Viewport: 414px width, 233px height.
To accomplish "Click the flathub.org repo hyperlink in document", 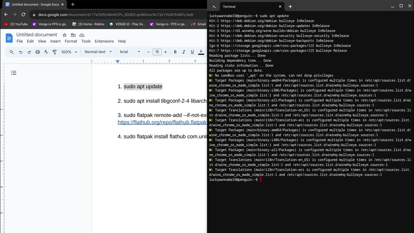I will coord(162,122).
